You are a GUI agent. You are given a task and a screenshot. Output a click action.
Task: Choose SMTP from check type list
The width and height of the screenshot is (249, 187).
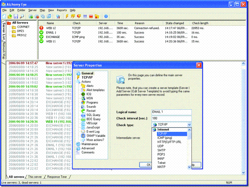point(161,150)
